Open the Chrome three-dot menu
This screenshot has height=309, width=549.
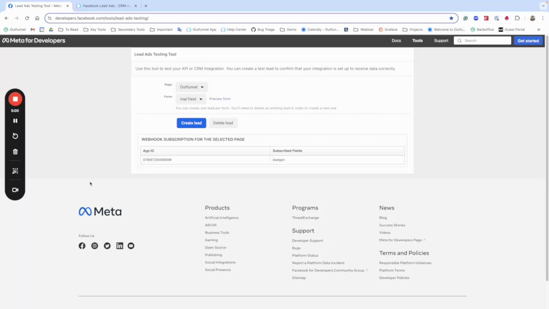click(x=543, y=18)
